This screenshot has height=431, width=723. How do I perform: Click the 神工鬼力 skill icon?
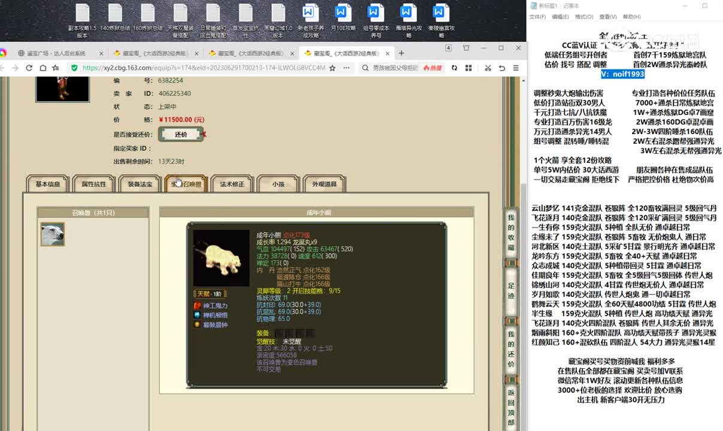tap(197, 305)
